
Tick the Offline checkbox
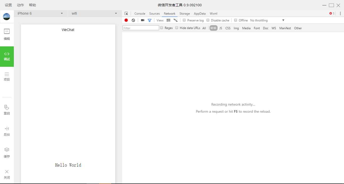click(x=236, y=20)
